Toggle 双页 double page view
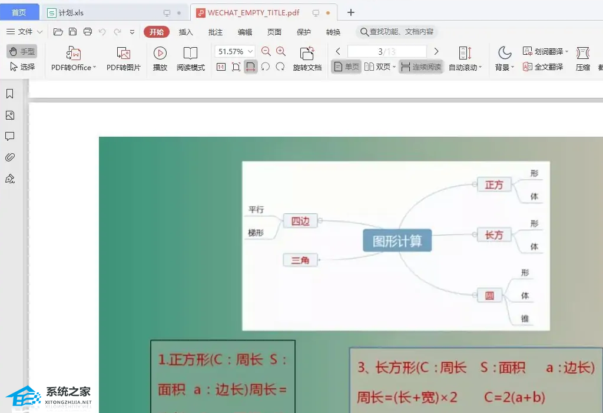Image resolution: width=603 pixels, height=413 pixels. pyautogui.click(x=377, y=67)
